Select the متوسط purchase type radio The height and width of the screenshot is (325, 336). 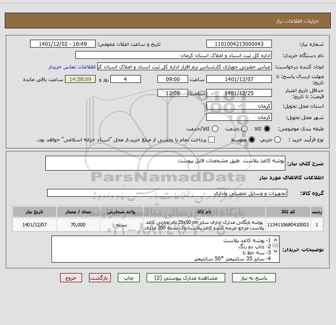click(x=252, y=140)
